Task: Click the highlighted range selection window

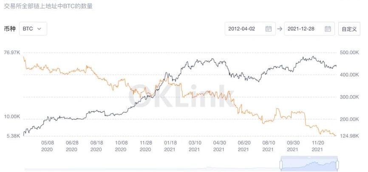Action: (x=309, y=164)
